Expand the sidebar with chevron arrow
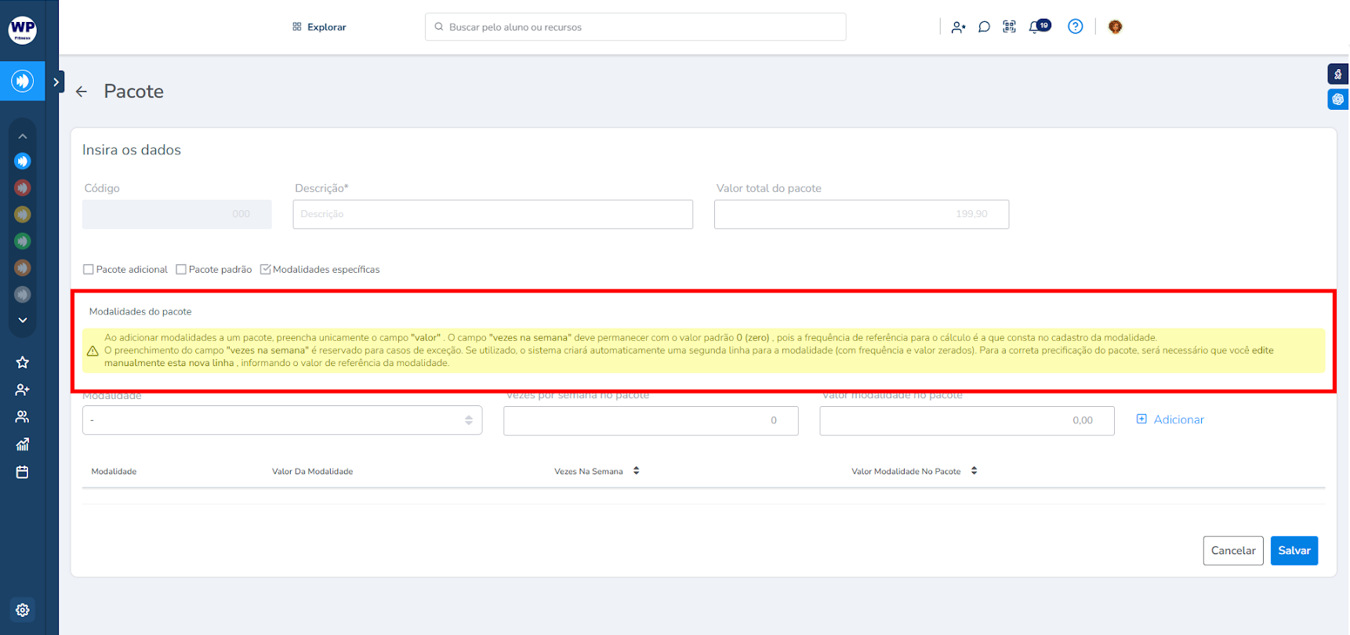Viewport: 1350px width, 635px height. point(56,82)
